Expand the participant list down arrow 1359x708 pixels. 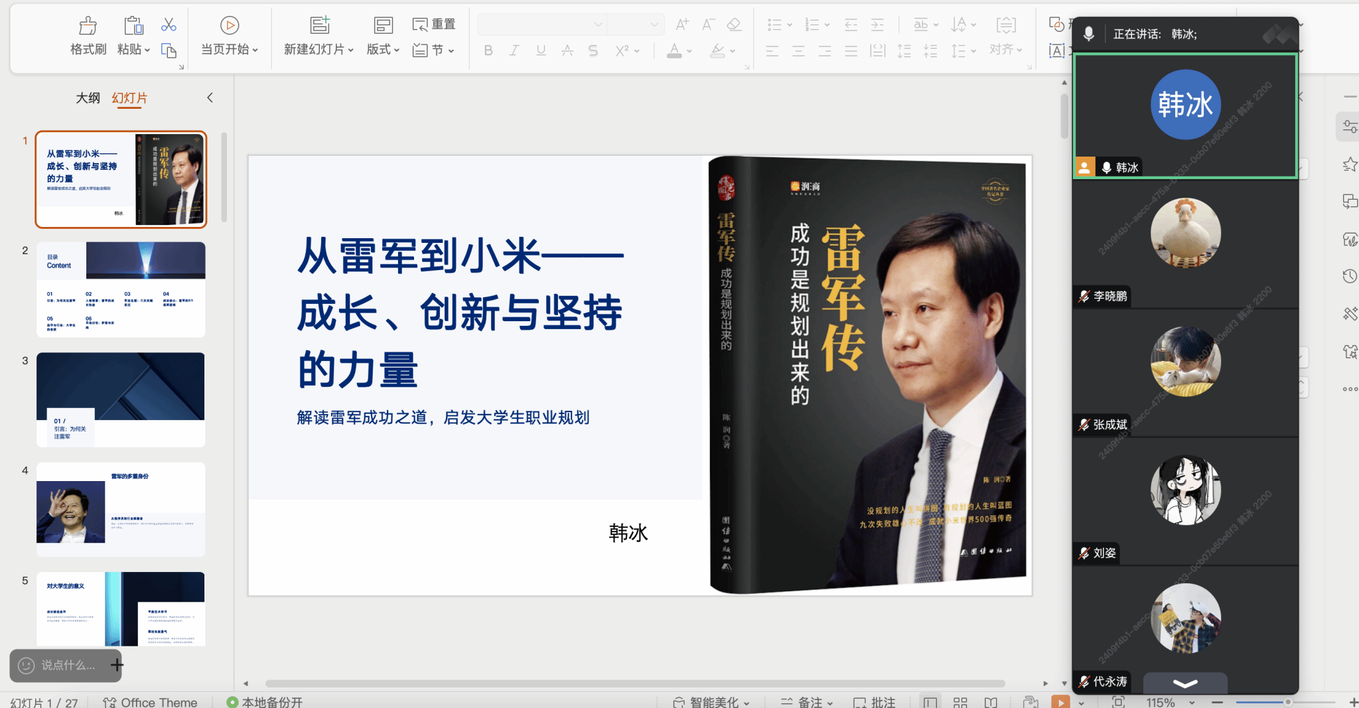click(1185, 683)
